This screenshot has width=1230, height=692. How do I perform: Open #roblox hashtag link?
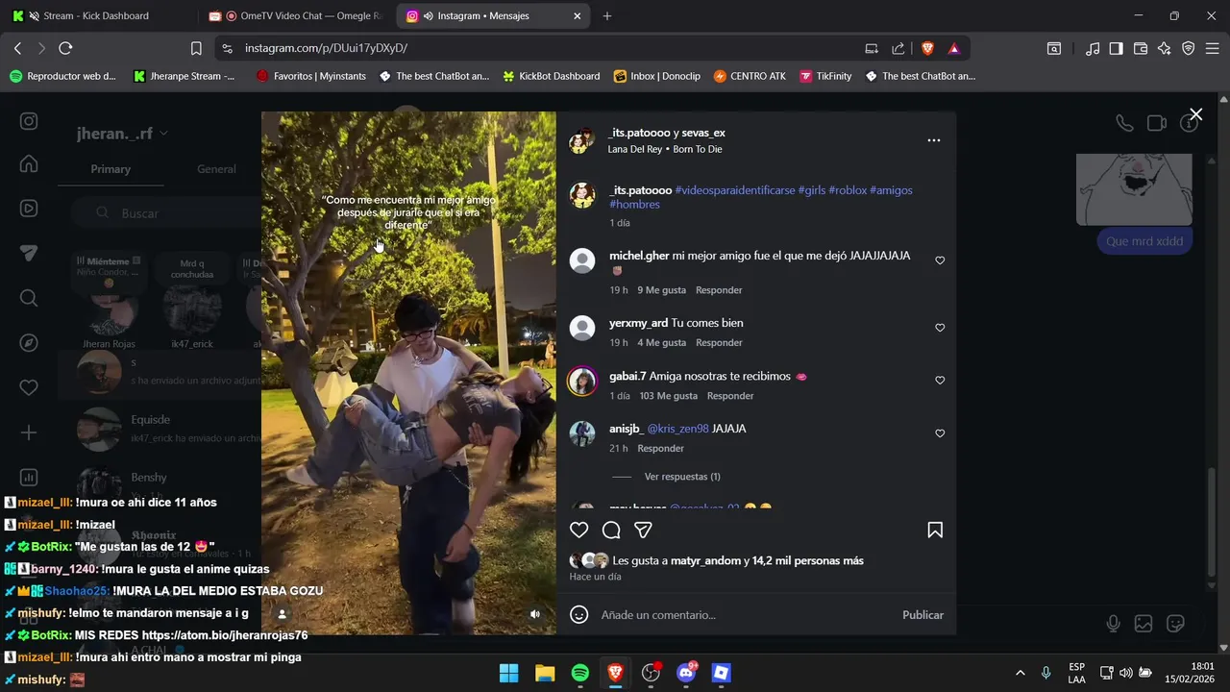847,190
